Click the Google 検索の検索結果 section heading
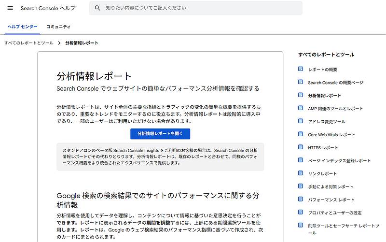 click(x=158, y=200)
